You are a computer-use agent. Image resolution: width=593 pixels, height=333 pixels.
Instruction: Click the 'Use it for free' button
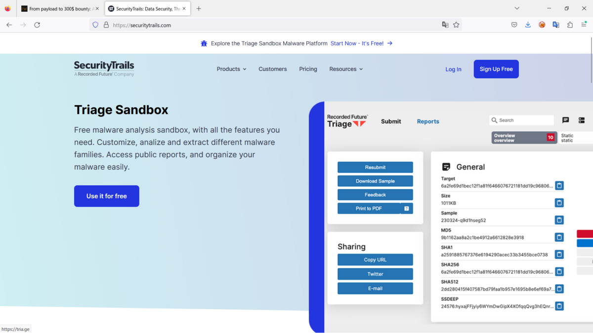[x=107, y=196]
